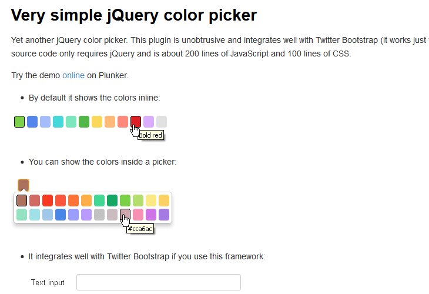Choose the salmon pink inline swatch
Screen dimensions: 429x294
(123, 122)
